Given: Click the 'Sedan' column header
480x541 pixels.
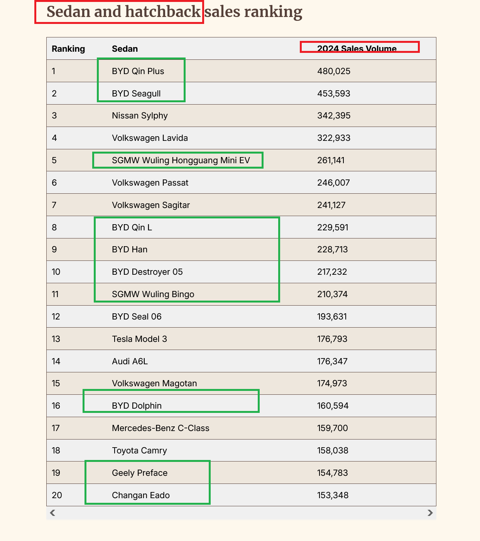Looking at the screenshot, I should [x=125, y=49].
